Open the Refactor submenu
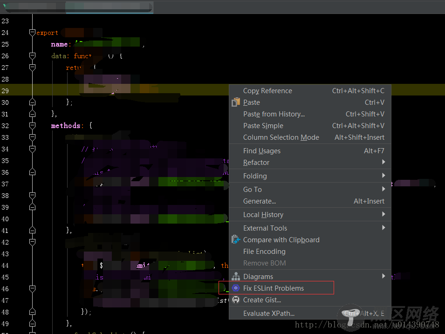 coord(310,163)
